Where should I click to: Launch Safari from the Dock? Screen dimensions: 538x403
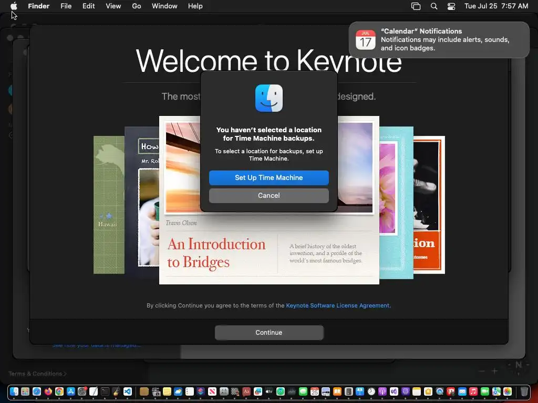point(37,391)
